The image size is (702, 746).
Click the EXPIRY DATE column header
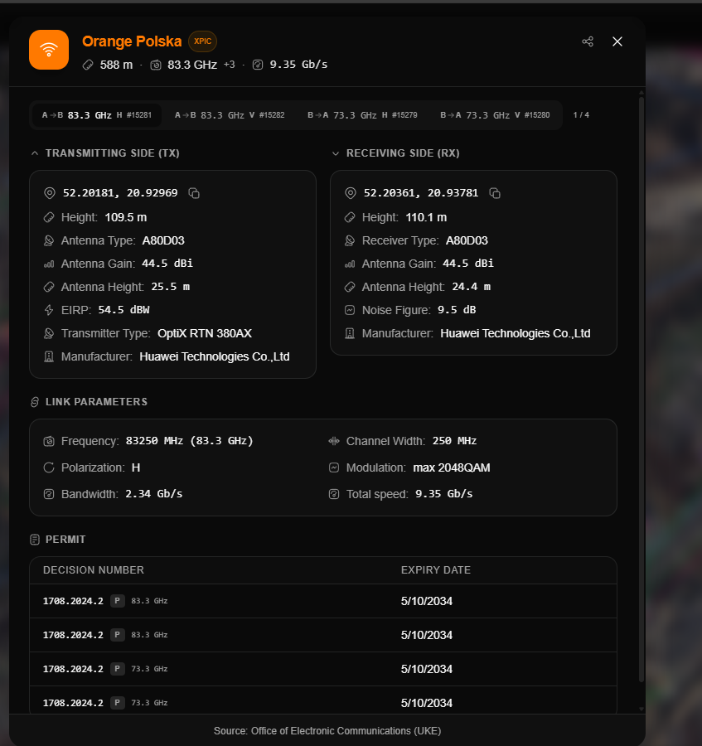point(436,570)
